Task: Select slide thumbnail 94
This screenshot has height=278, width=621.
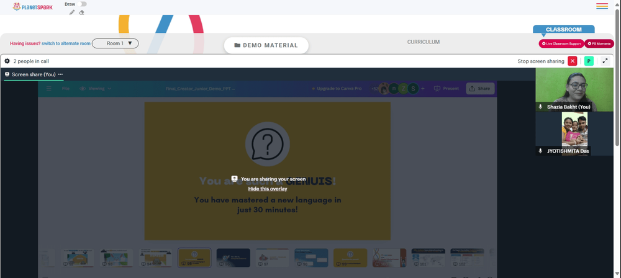Action: (155, 258)
